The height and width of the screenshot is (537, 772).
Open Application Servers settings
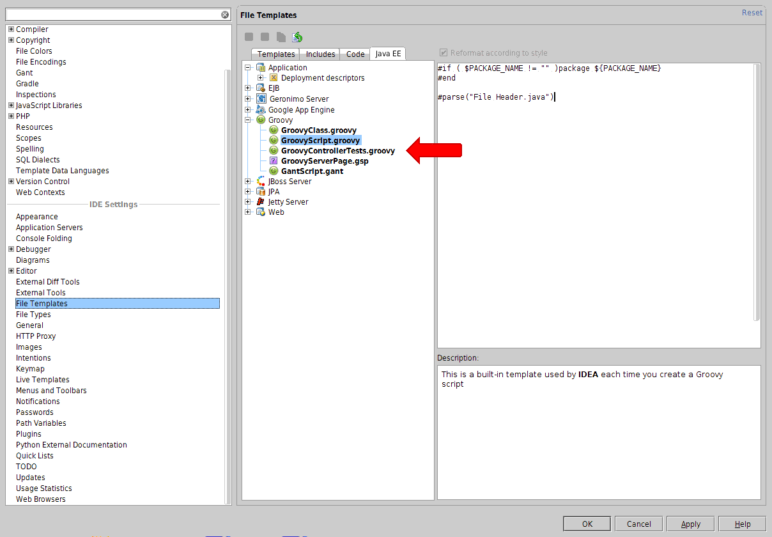point(49,228)
